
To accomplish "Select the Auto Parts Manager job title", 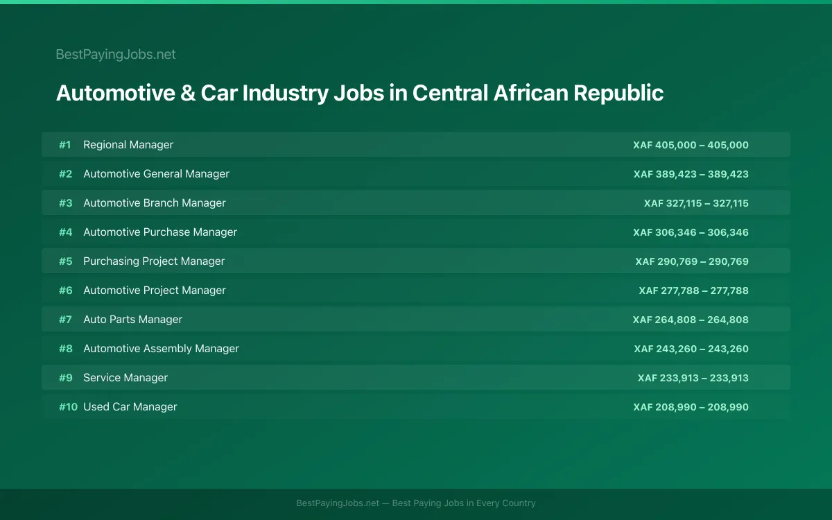I will (x=133, y=320).
